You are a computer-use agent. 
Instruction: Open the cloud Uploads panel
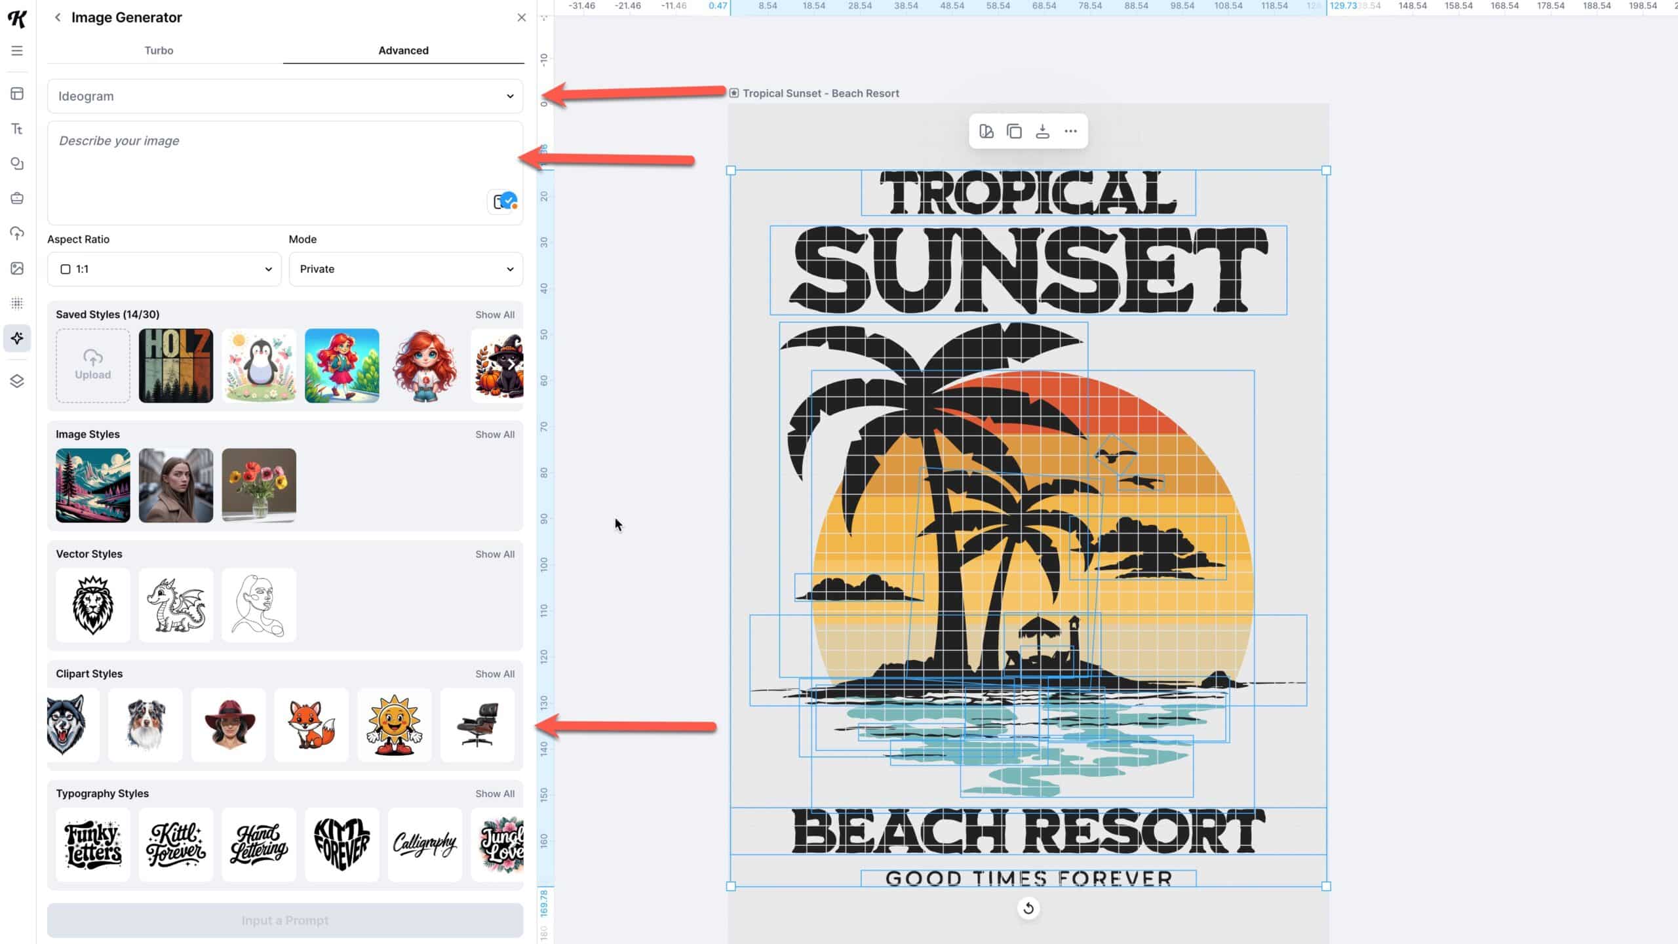[x=17, y=233]
